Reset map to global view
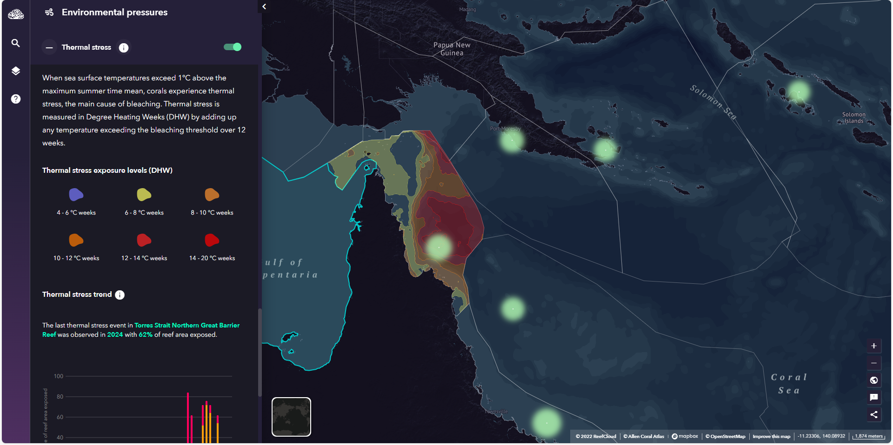Image resolution: width=893 pixels, height=445 pixels. tap(874, 380)
